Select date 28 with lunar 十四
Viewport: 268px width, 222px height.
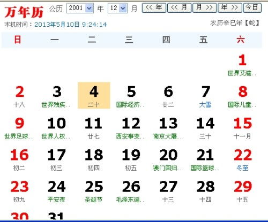tap(205, 192)
